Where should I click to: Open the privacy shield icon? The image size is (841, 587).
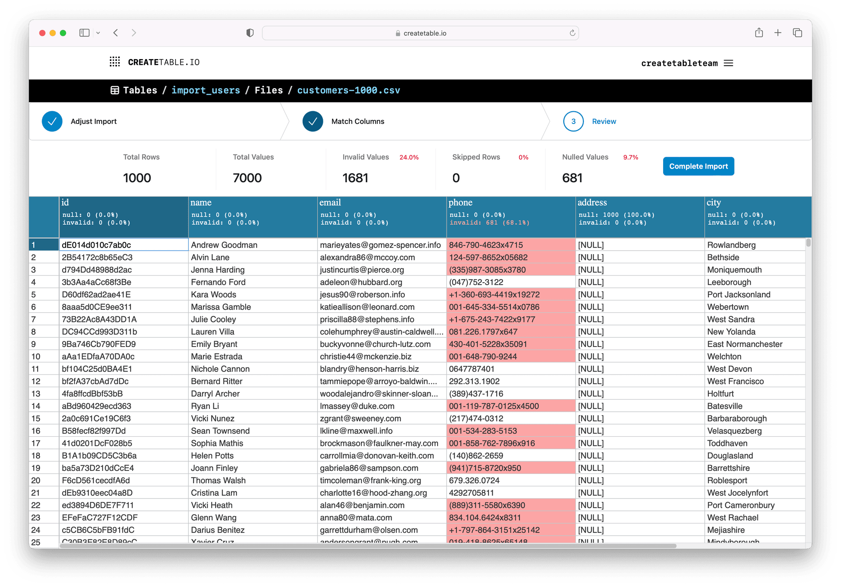250,33
